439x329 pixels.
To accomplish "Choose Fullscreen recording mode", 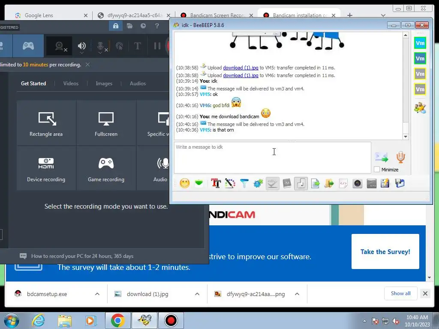I will 106,123.
